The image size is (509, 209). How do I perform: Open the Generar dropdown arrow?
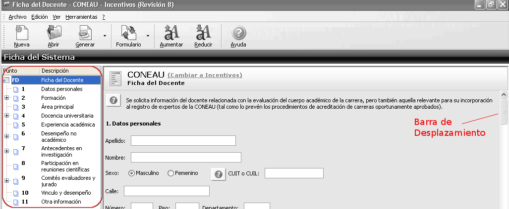(x=105, y=36)
